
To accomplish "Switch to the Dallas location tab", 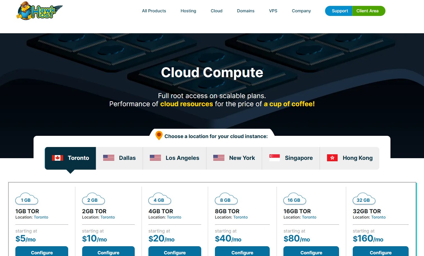I will coord(119,158).
